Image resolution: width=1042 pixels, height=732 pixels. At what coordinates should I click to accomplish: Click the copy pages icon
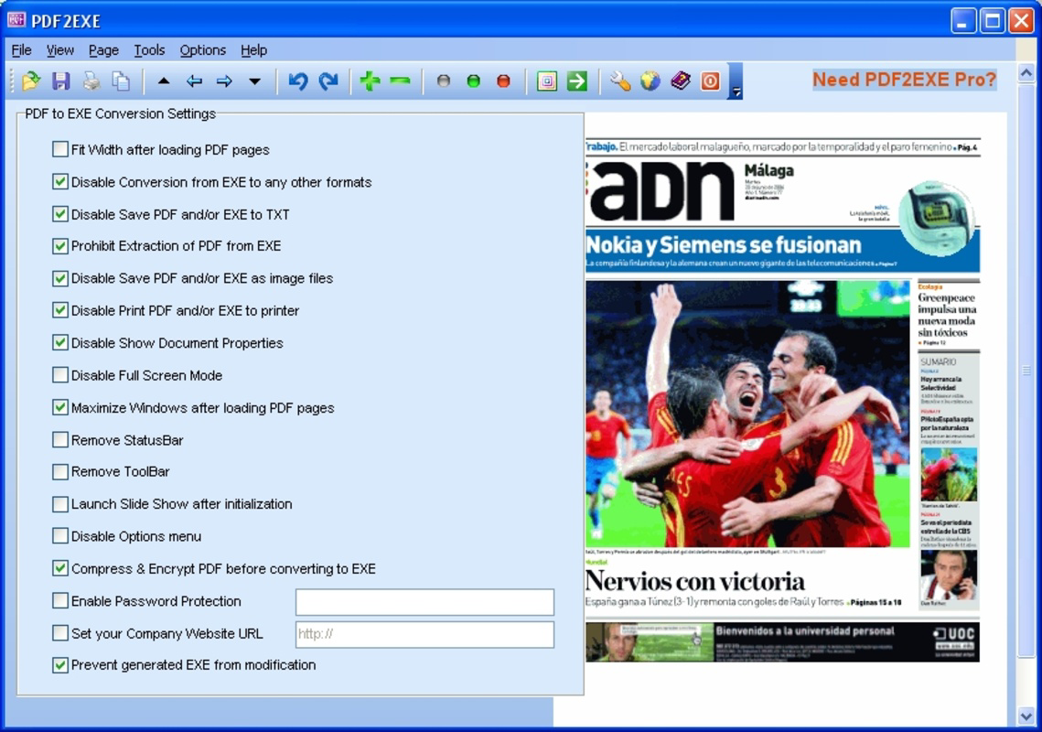(x=120, y=81)
